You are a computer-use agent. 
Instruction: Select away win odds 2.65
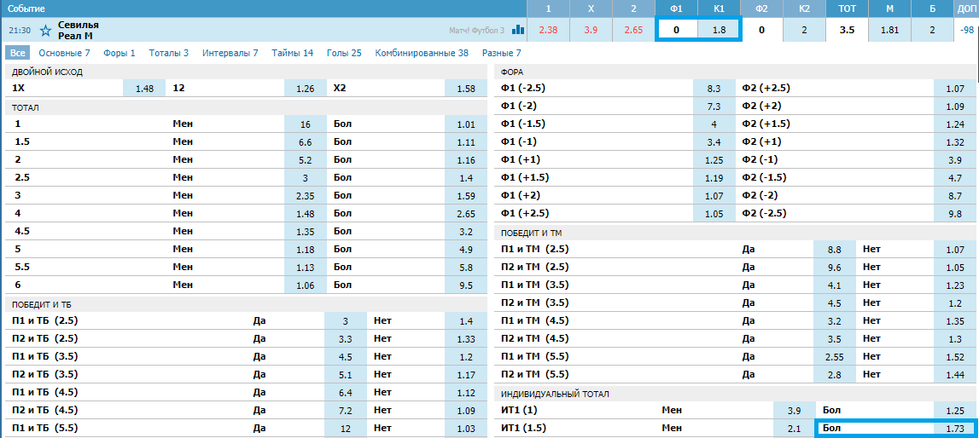coord(633,30)
